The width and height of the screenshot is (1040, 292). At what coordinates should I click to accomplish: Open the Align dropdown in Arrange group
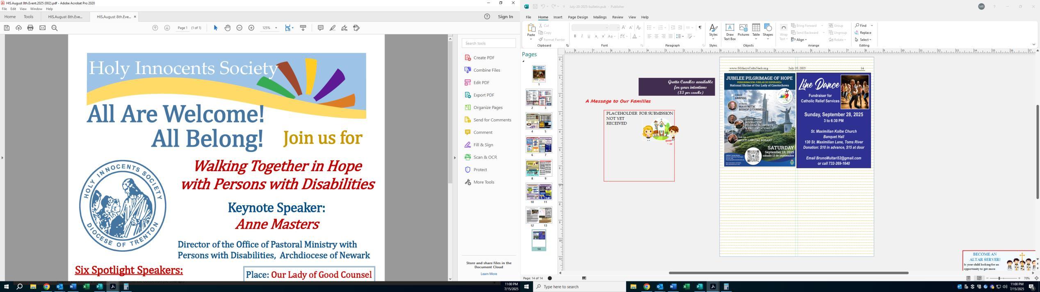(799, 40)
